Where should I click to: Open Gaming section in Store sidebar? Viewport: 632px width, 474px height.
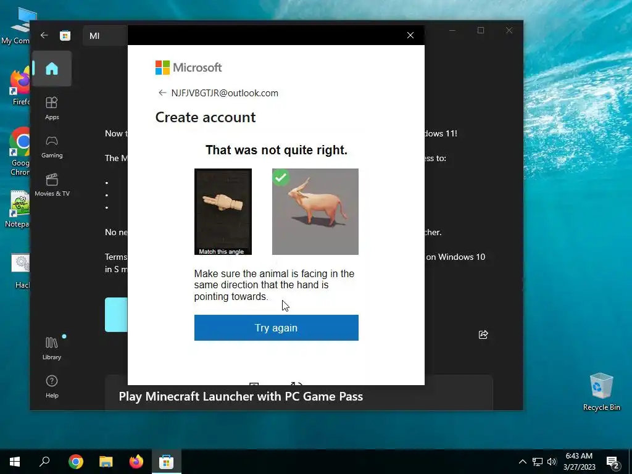(x=52, y=147)
